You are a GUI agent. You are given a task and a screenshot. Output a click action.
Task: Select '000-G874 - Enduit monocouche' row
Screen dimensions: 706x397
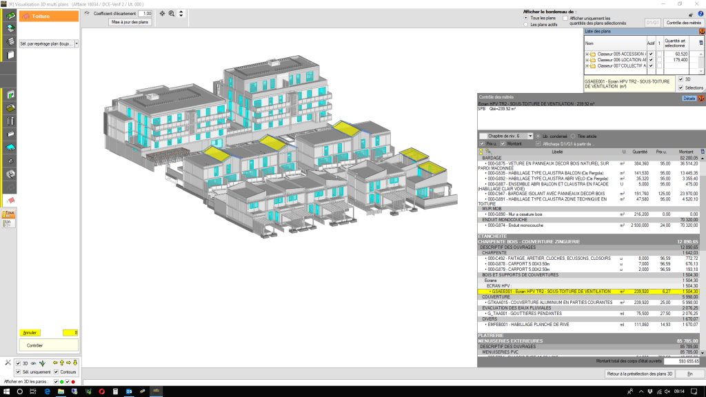pyautogui.click(x=589, y=225)
